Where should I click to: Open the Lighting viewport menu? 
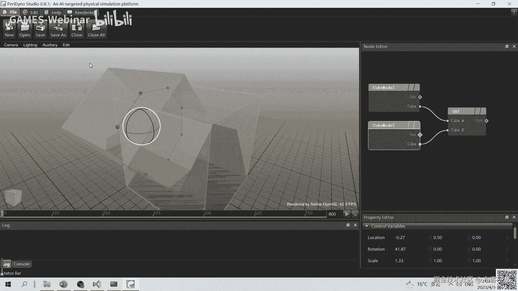coord(30,45)
